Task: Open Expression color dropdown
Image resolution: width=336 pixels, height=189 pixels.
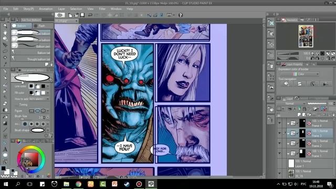Action: pyautogui.click(x=300, y=74)
